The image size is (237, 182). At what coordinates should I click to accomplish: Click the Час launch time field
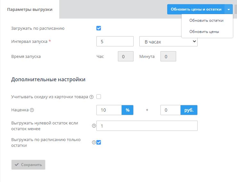click(x=126, y=57)
